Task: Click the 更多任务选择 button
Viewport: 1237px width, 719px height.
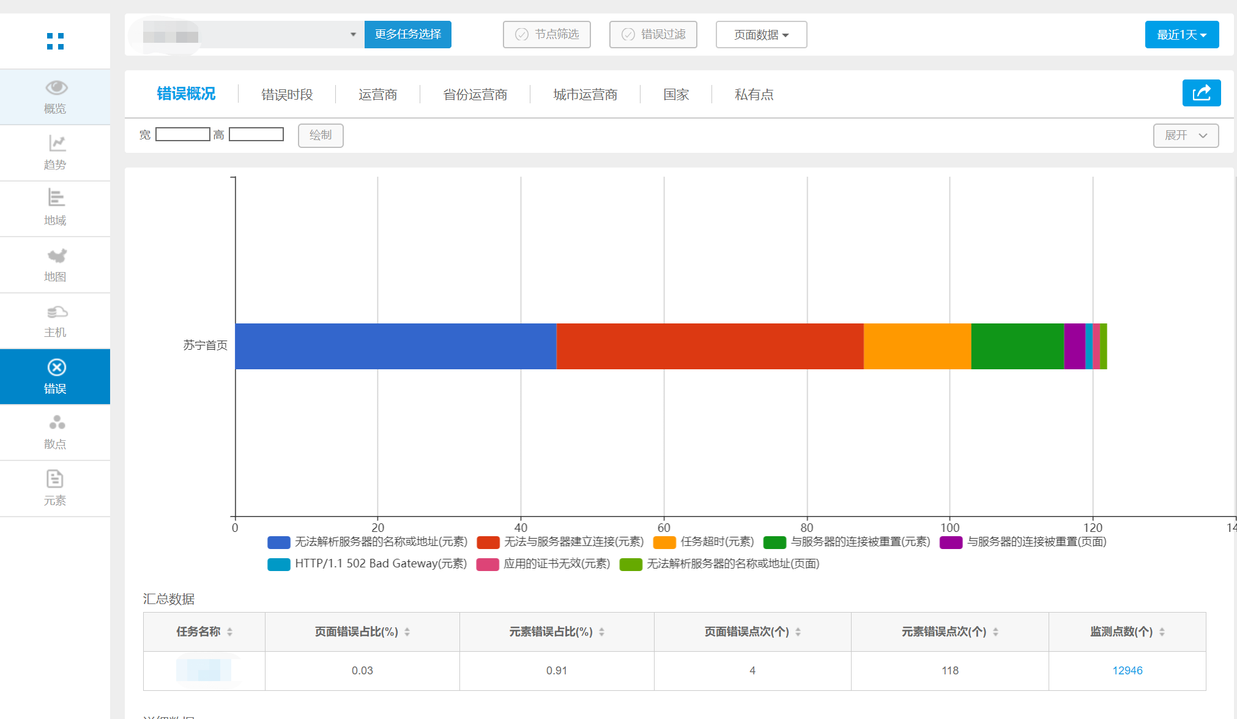Action: point(407,34)
